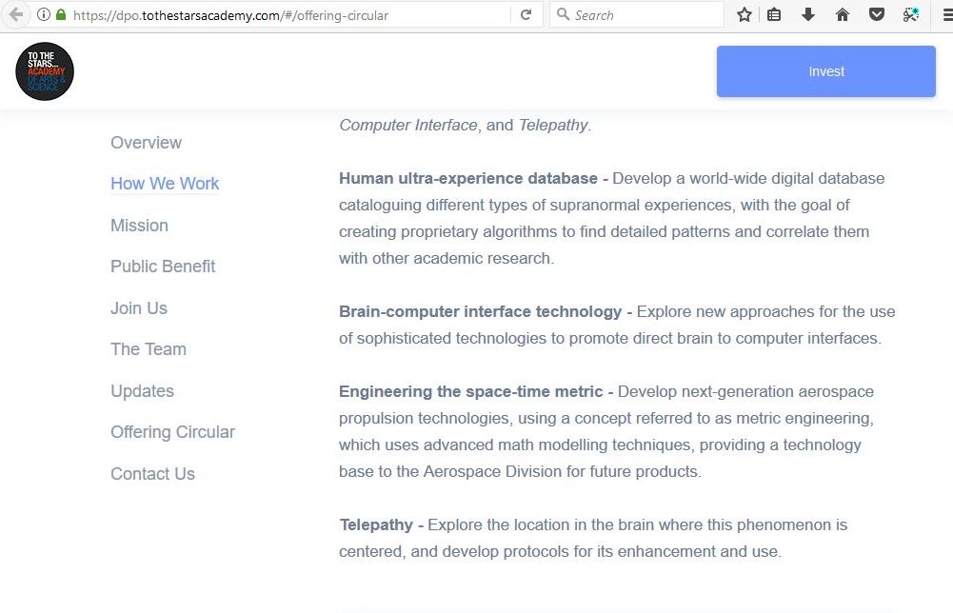Open the downloads arrow icon
953x613 pixels.
click(x=808, y=15)
